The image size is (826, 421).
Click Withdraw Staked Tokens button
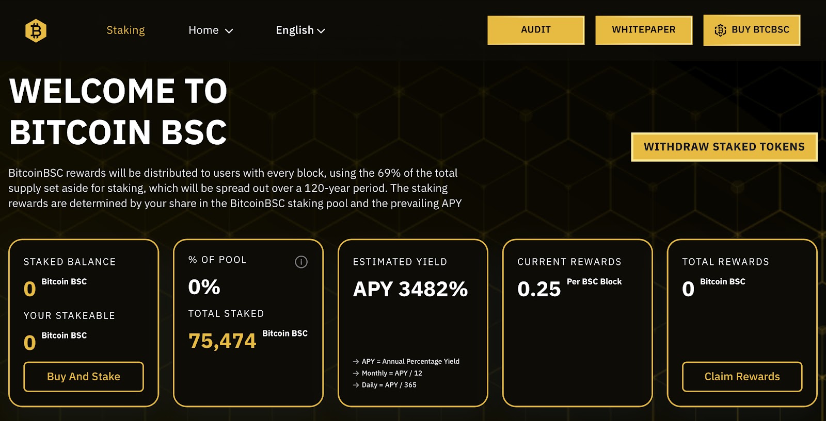pos(724,147)
